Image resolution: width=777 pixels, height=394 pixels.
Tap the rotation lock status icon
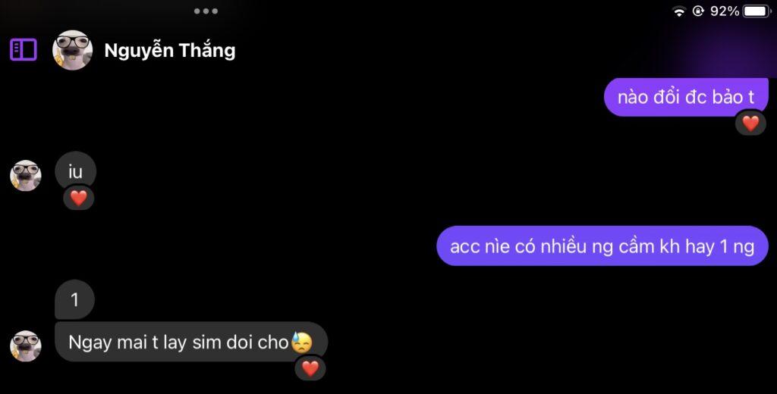[x=698, y=11]
